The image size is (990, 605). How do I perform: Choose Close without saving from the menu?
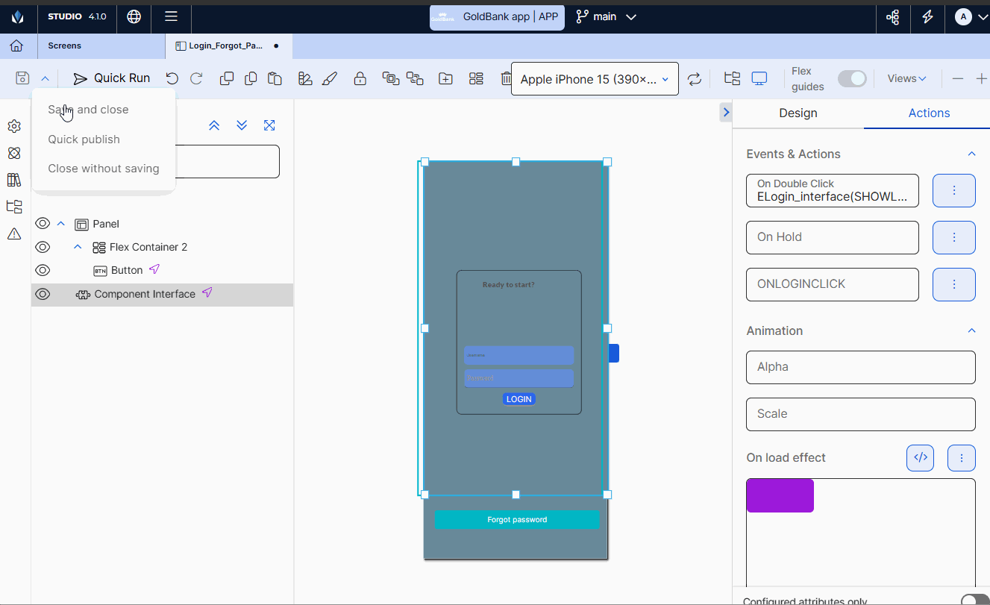pos(104,169)
